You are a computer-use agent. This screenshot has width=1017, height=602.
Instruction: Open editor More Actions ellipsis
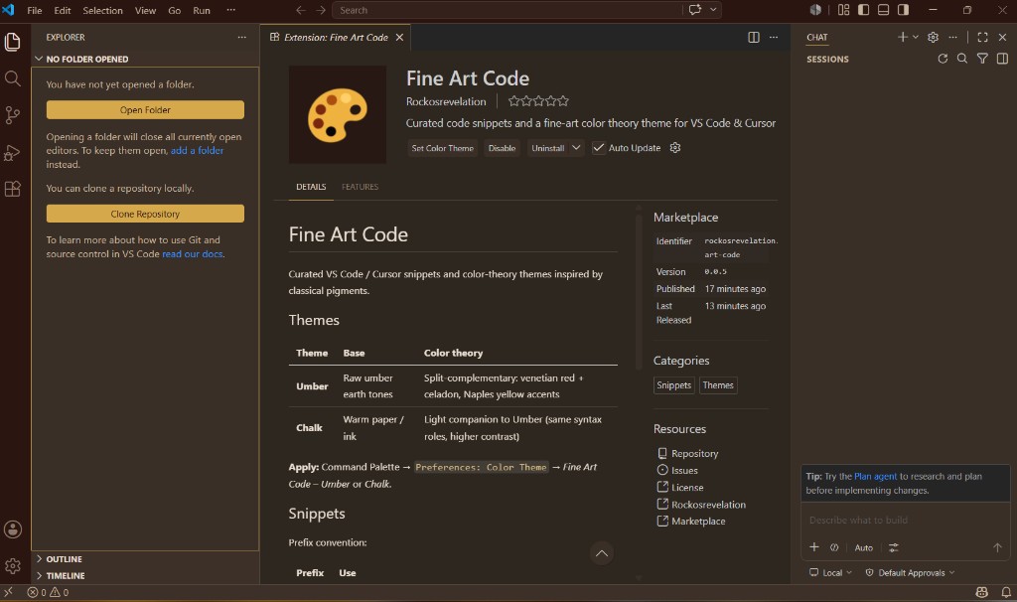(x=773, y=38)
